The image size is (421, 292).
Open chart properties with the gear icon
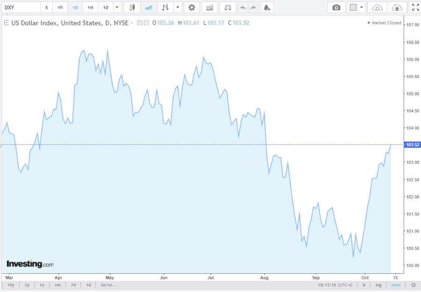point(191,7)
